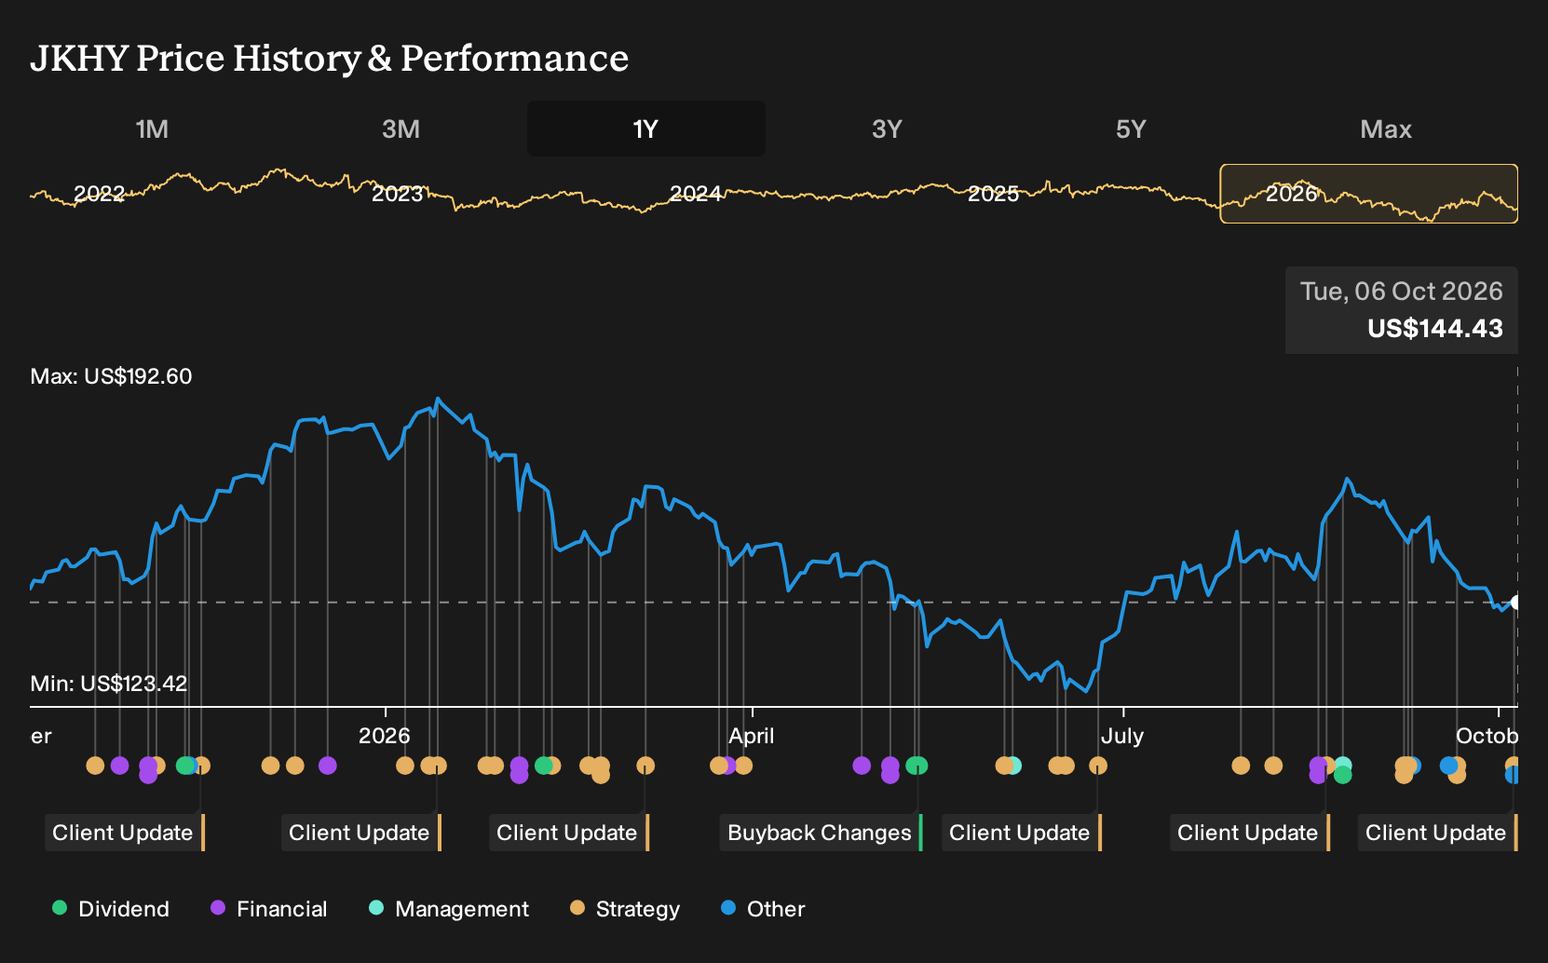Open Client Update label beside Buyback Changes
This screenshot has height=963, width=1548.
[x=1021, y=833]
